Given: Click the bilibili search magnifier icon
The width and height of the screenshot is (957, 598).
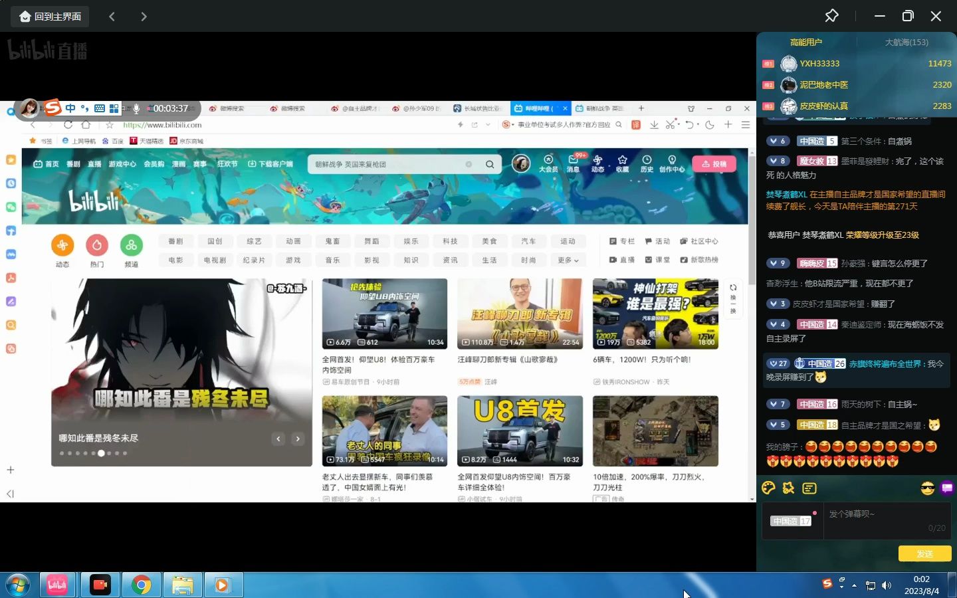Looking at the screenshot, I should (490, 164).
